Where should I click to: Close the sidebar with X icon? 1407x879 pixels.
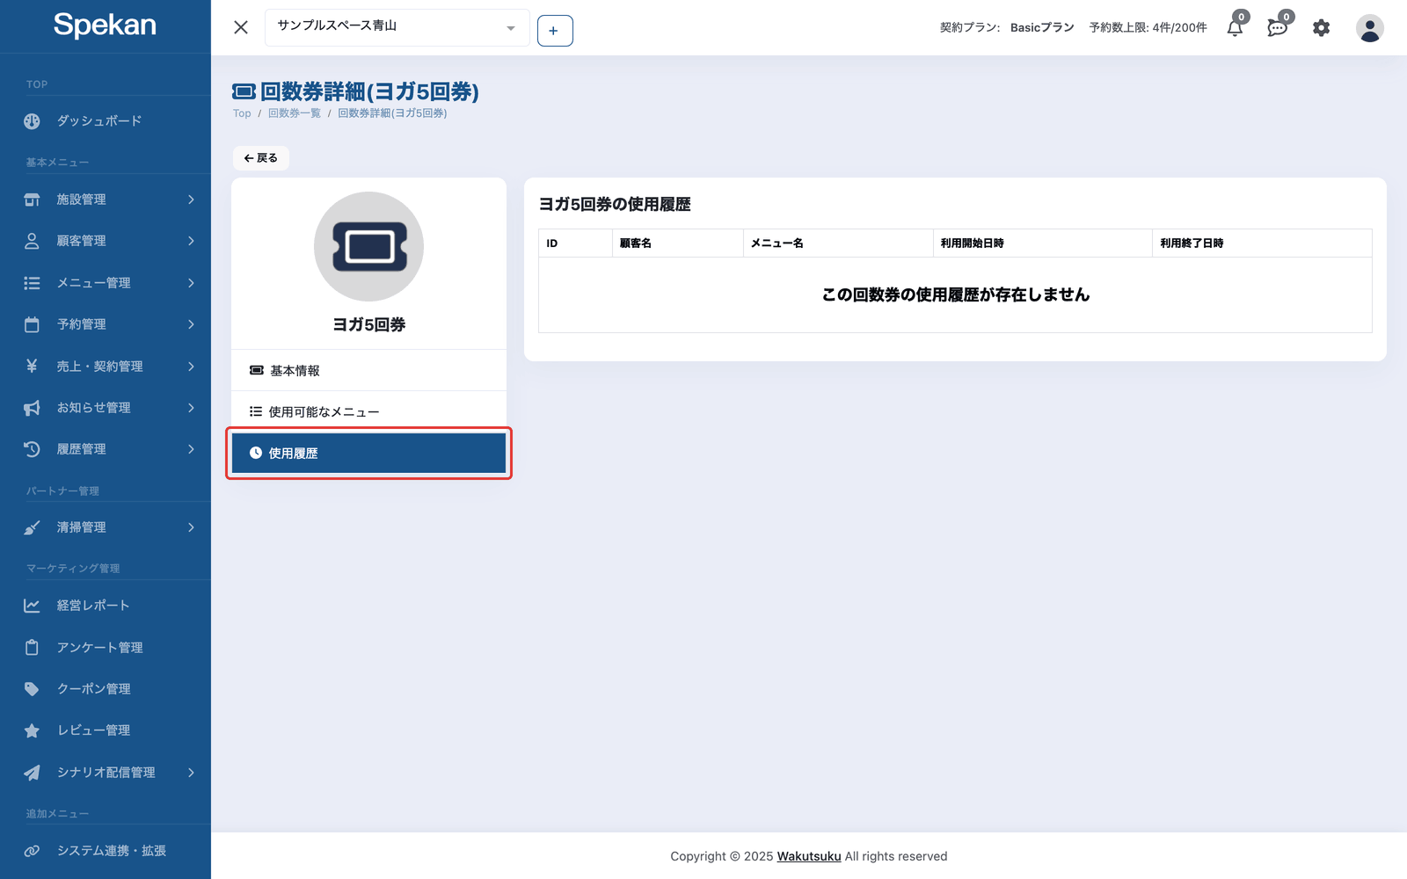pos(241,27)
